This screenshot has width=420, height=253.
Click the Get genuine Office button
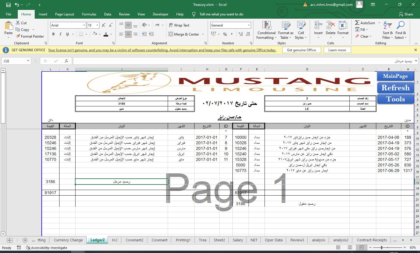301,50
